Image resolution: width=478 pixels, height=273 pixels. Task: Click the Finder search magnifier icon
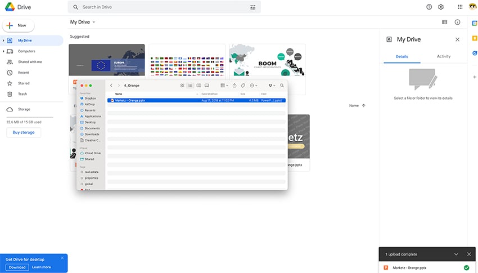tap(282, 86)
